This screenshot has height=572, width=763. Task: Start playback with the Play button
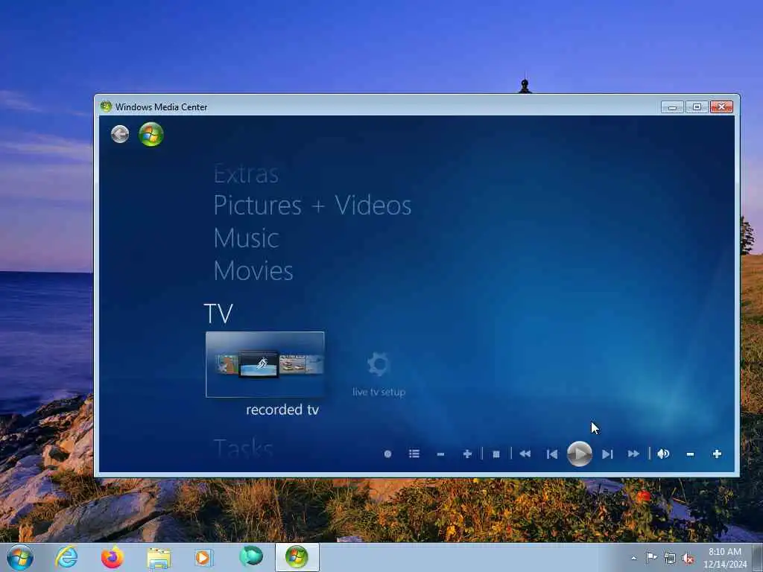pyautogui.click(x=580, y=454)
